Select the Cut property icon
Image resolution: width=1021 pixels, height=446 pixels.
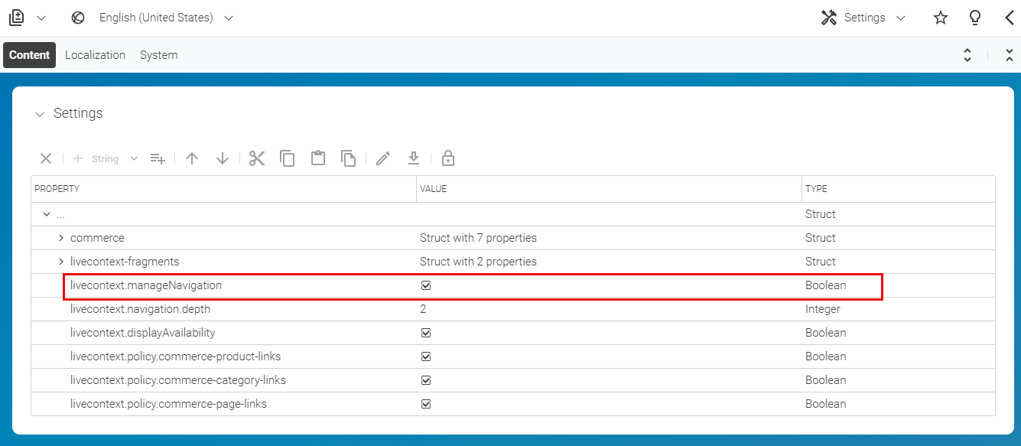[256, 158]
